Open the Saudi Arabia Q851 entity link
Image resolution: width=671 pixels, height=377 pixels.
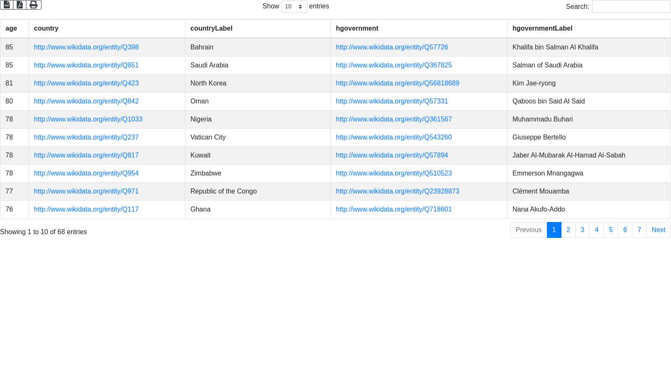86,65
